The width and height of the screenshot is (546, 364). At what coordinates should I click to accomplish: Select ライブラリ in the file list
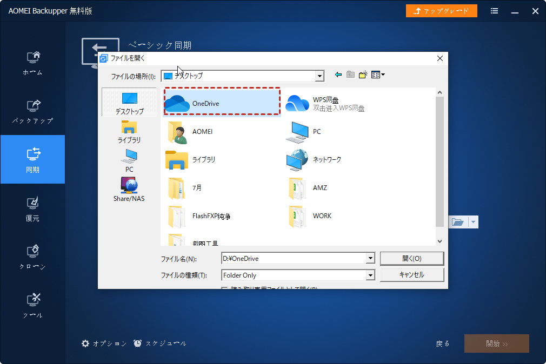coord(191,160)
